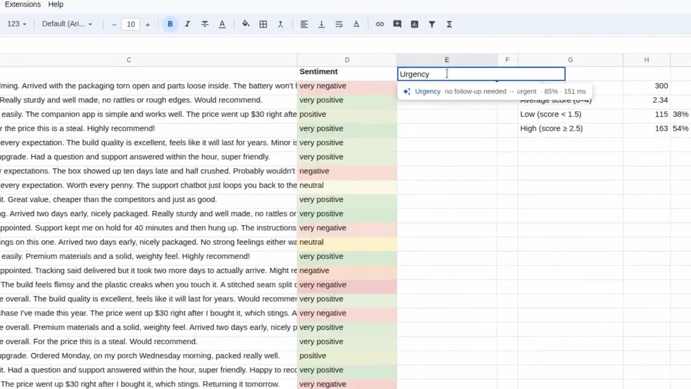Select the 'Low (score < 1.5)' cell
The width and height of the screenshot is (691, 389).
[570, 114]
